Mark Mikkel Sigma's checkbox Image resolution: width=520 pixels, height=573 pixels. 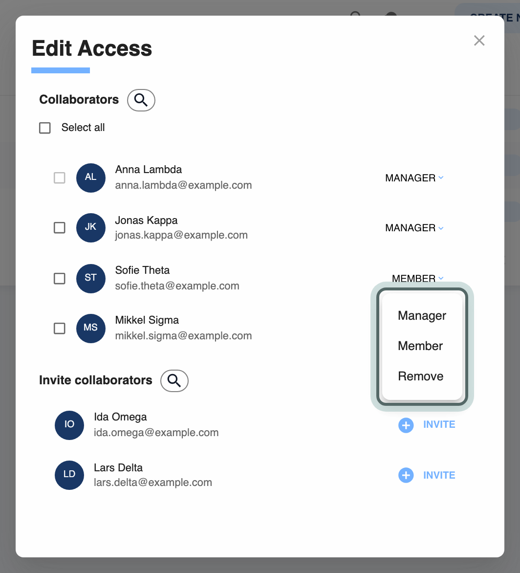tap(60, 328)
